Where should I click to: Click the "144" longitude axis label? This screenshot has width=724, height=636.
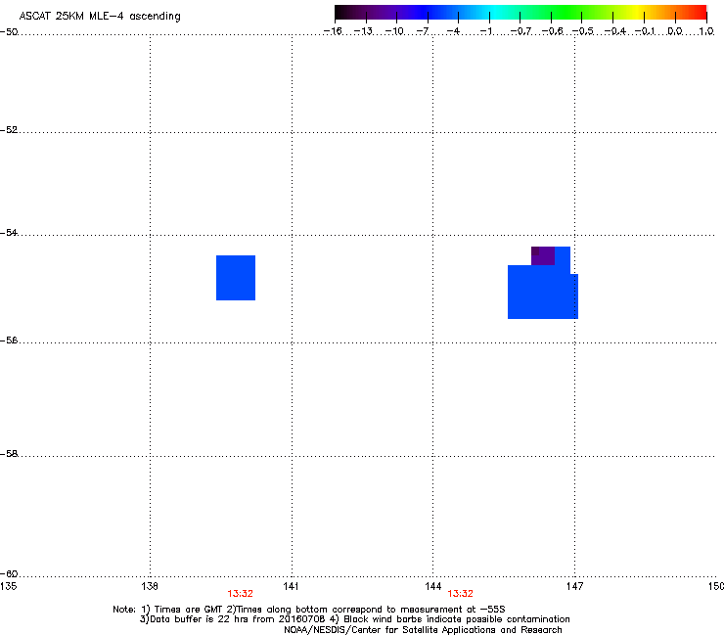click(432, 586)
